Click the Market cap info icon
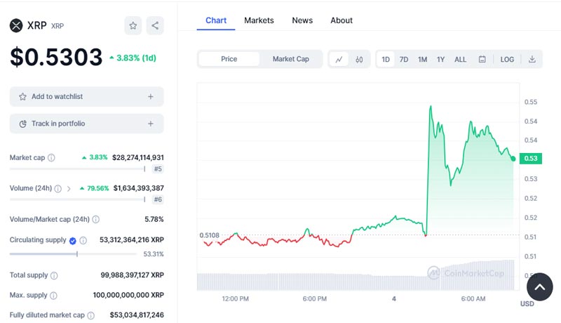The height and width of the screenshot is (323, 561). [51, 157]
